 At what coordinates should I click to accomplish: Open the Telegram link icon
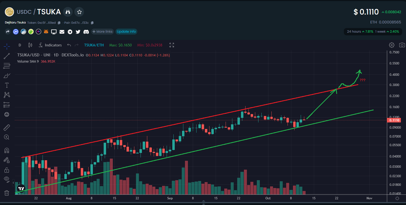(70, 32)
